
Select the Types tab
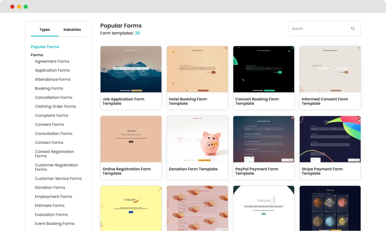coord(44,30)
